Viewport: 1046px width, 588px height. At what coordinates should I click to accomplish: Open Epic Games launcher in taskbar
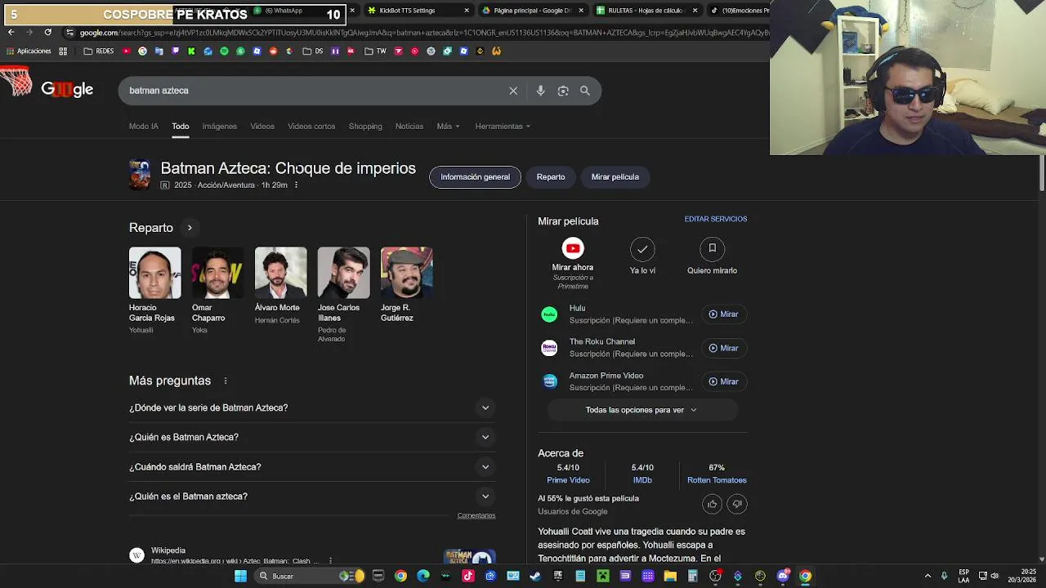558,576
